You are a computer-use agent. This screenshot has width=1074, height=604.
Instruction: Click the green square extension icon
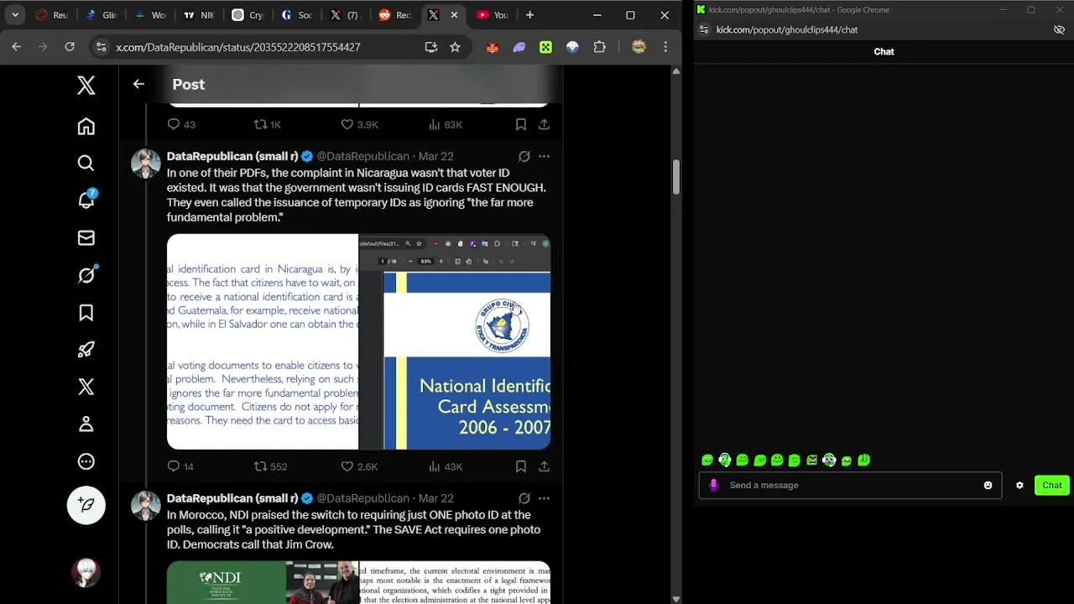pos(546,47)
